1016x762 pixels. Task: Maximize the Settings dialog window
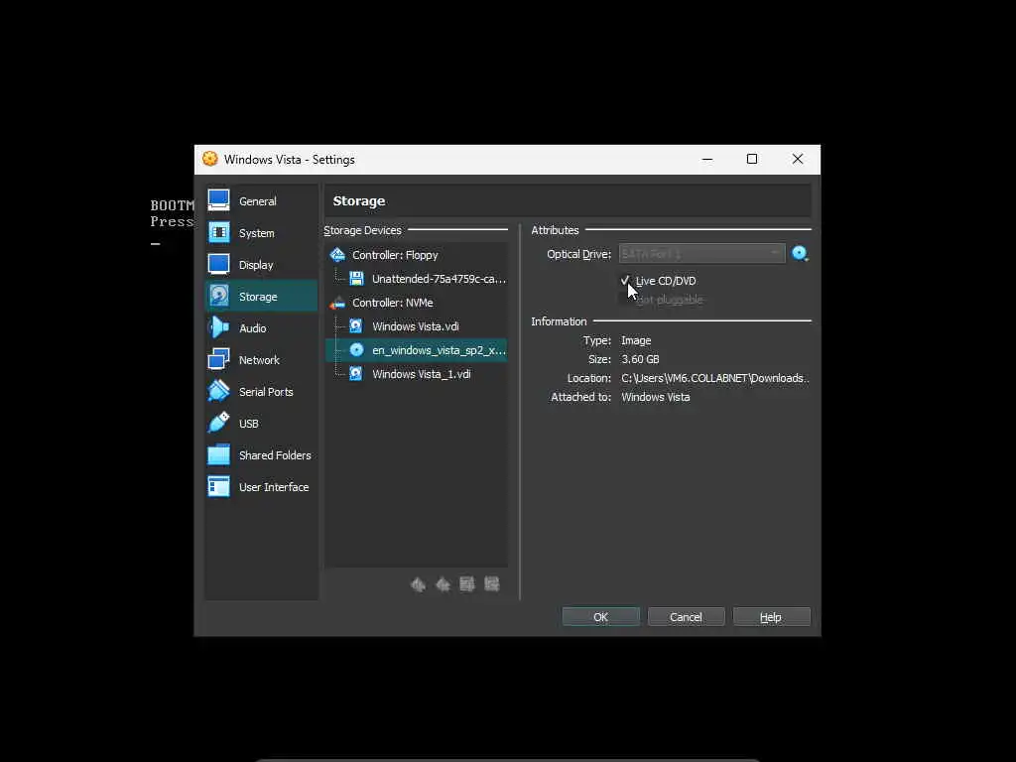(752, 159)
